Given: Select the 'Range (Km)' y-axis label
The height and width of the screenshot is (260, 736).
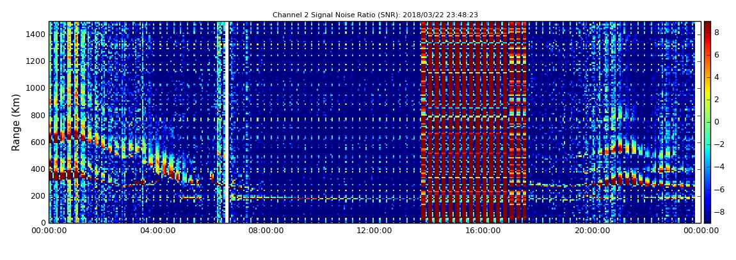Looking at the screenshot, I should [16, 122].
